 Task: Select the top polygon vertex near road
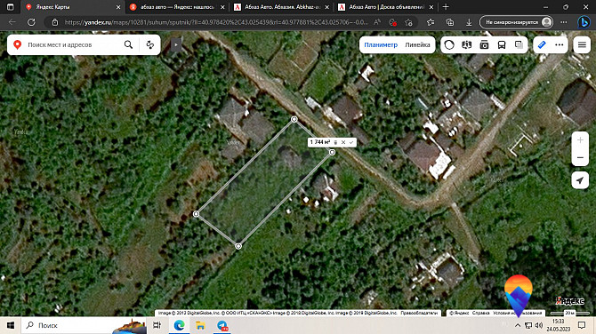(x=294, y=119)
